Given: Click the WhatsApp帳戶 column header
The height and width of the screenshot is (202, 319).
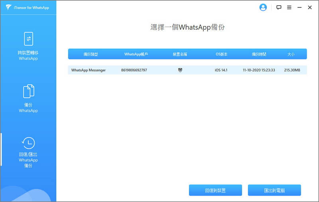Looking at the screenshot, I should [136, 54].
